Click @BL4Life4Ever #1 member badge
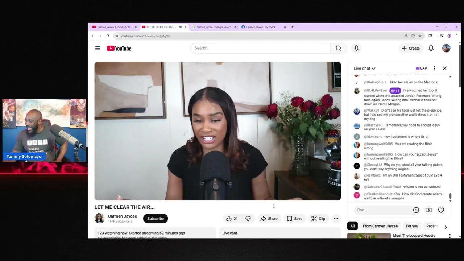 [395, 91]
